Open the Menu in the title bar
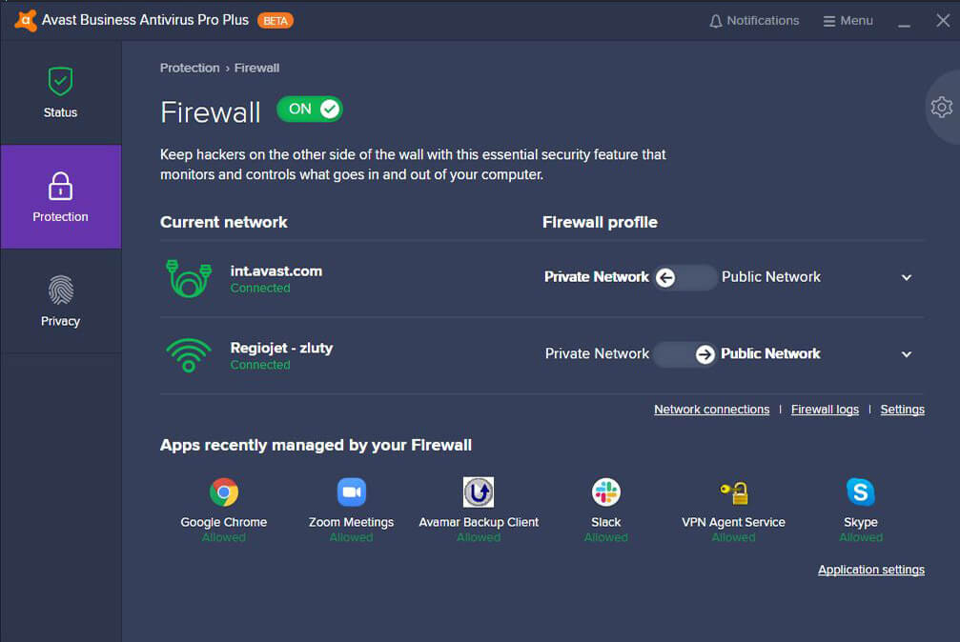Screen dimensions: 960x642 pyautogui.click(x=848, y=20)
